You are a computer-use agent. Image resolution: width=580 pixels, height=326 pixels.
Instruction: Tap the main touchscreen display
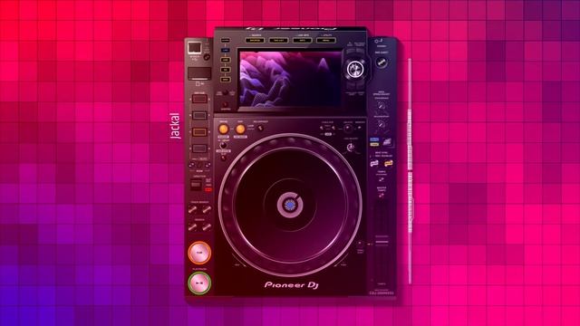[x=290, y=80]
